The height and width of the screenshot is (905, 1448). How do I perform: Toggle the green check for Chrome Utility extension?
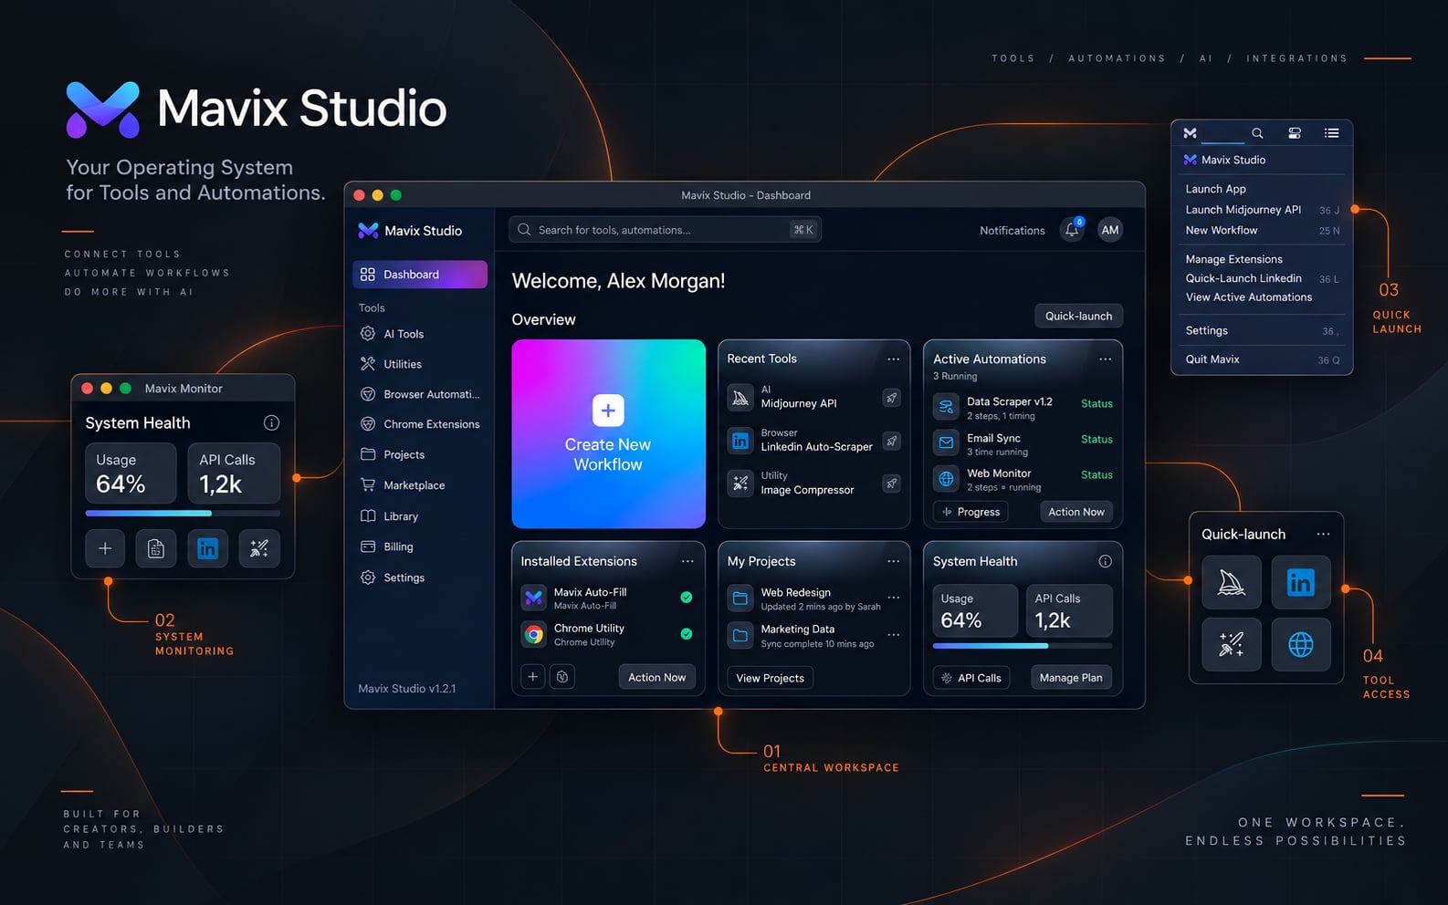(x=687, y=634)
